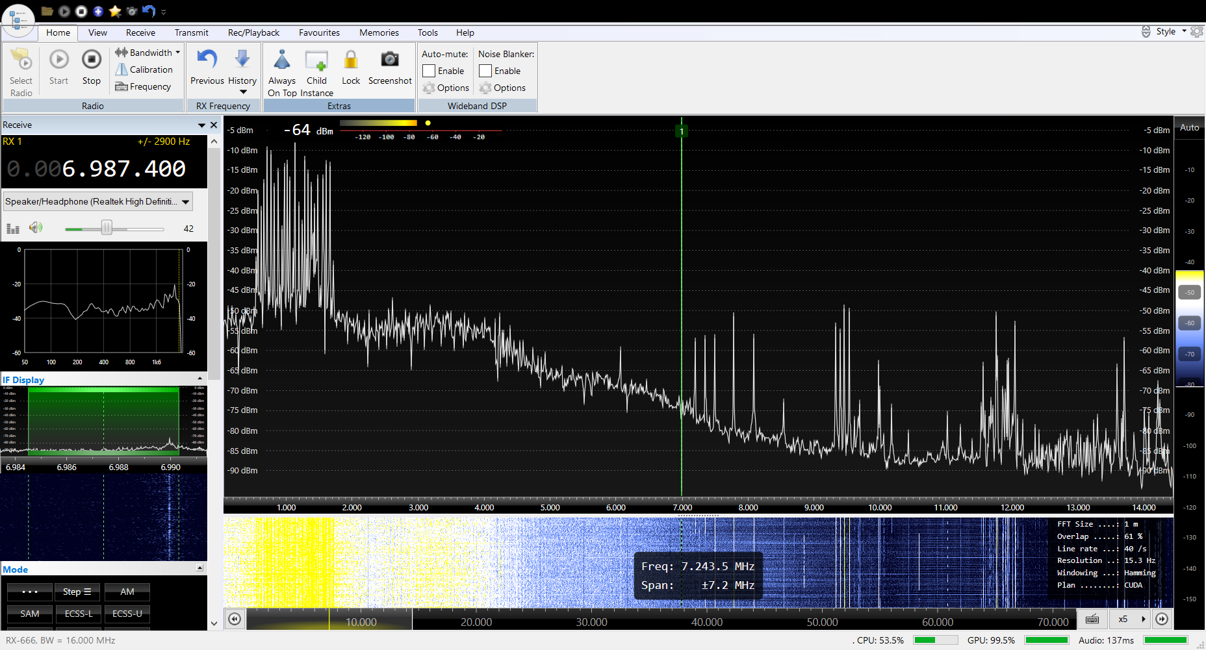Select the ECSS-U mode button

(127, 614)
